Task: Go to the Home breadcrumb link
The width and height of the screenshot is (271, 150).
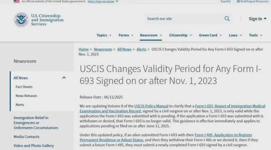Action: coord(83,49)
